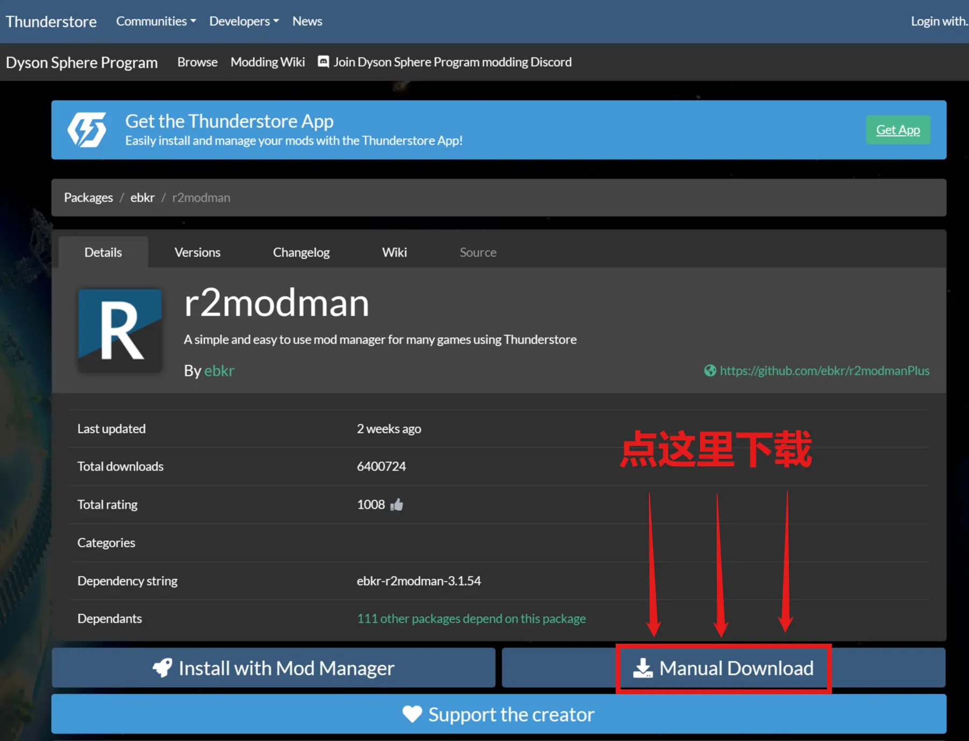969x741 pixels.
Task: Click the Thunderstore brand title
Action: [x=51, y=22]
